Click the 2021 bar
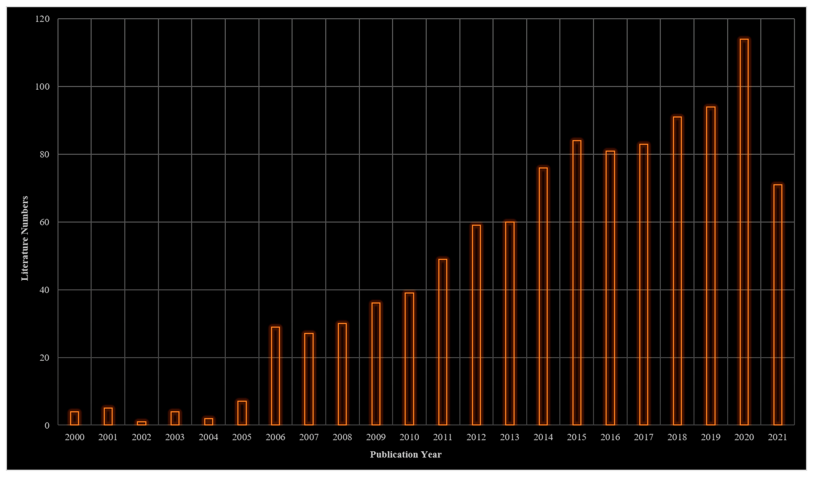The image size is (813, 478). coord(777,305)
